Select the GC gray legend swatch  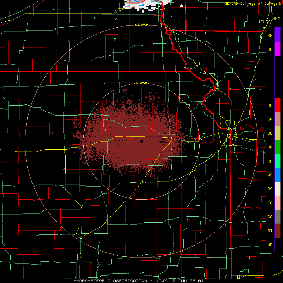[278, 217]
